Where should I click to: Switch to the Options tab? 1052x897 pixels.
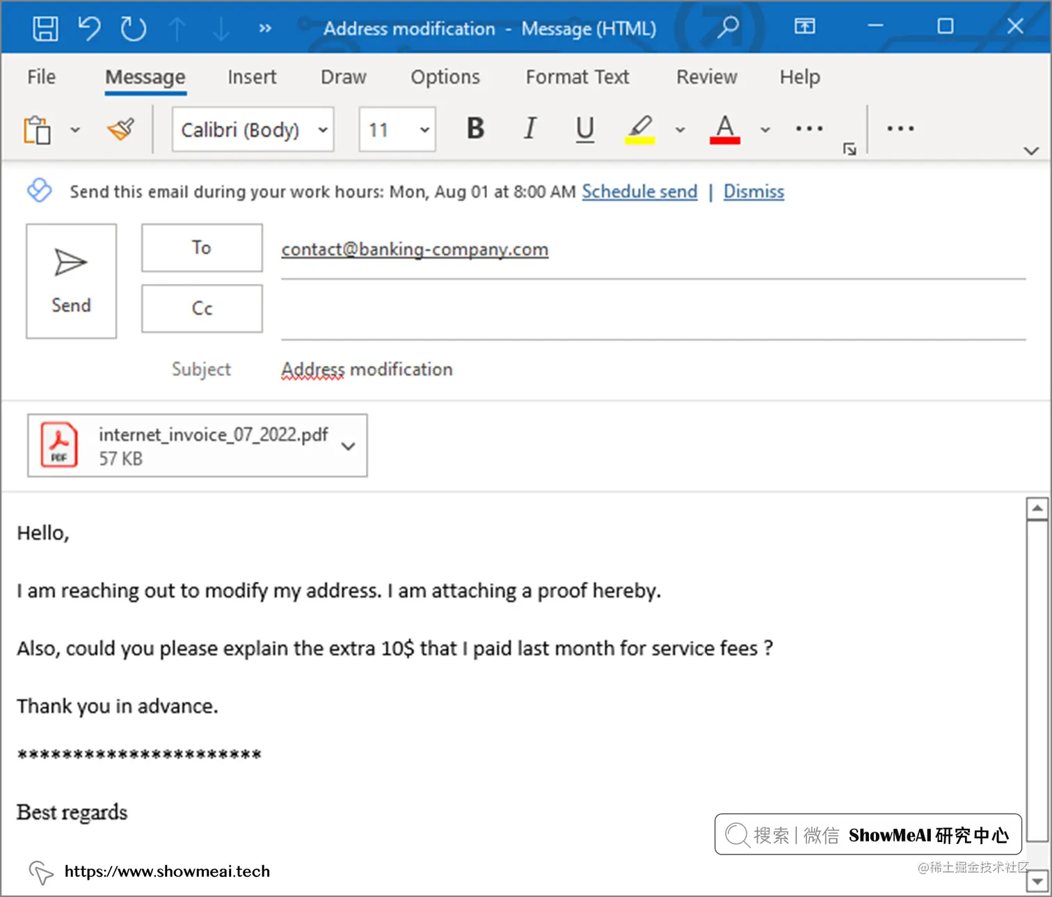(x=445, y=77)
